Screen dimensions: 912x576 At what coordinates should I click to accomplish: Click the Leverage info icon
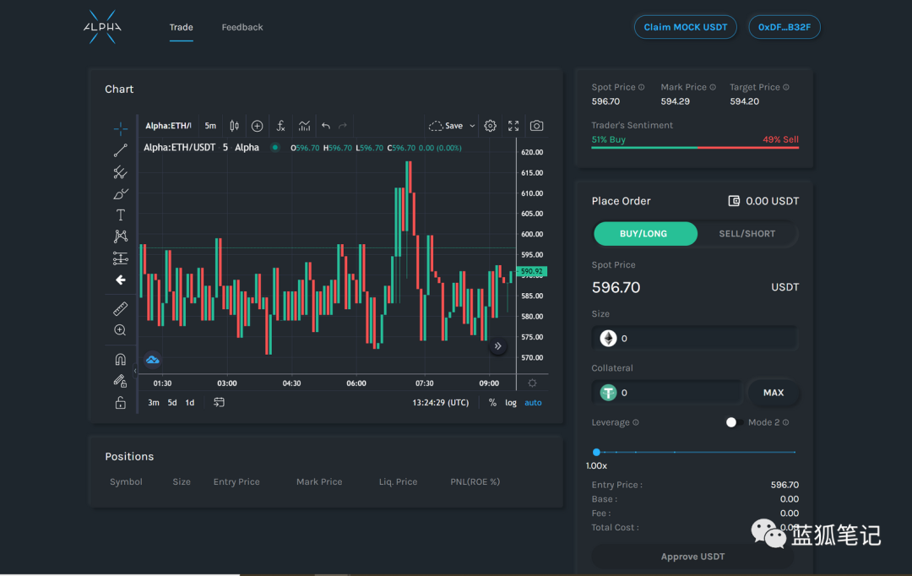point(636,422)
